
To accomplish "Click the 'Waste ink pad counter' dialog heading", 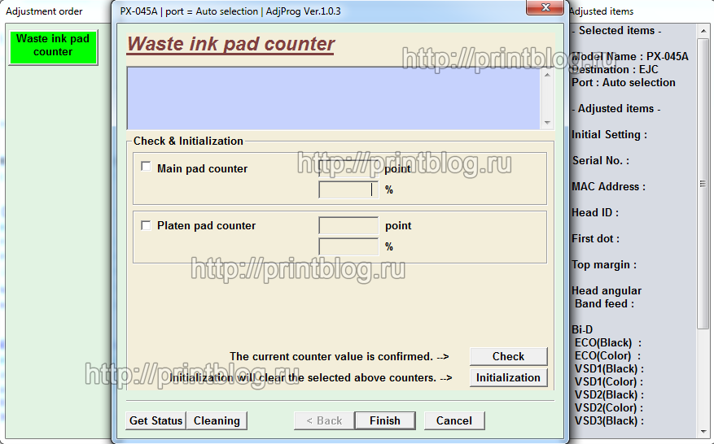I will (230, 44).
